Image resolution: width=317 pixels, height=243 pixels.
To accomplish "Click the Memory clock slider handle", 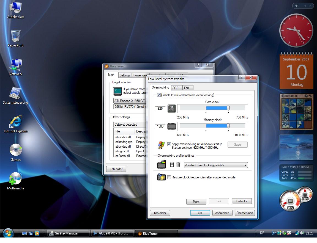I will point(228,126).
